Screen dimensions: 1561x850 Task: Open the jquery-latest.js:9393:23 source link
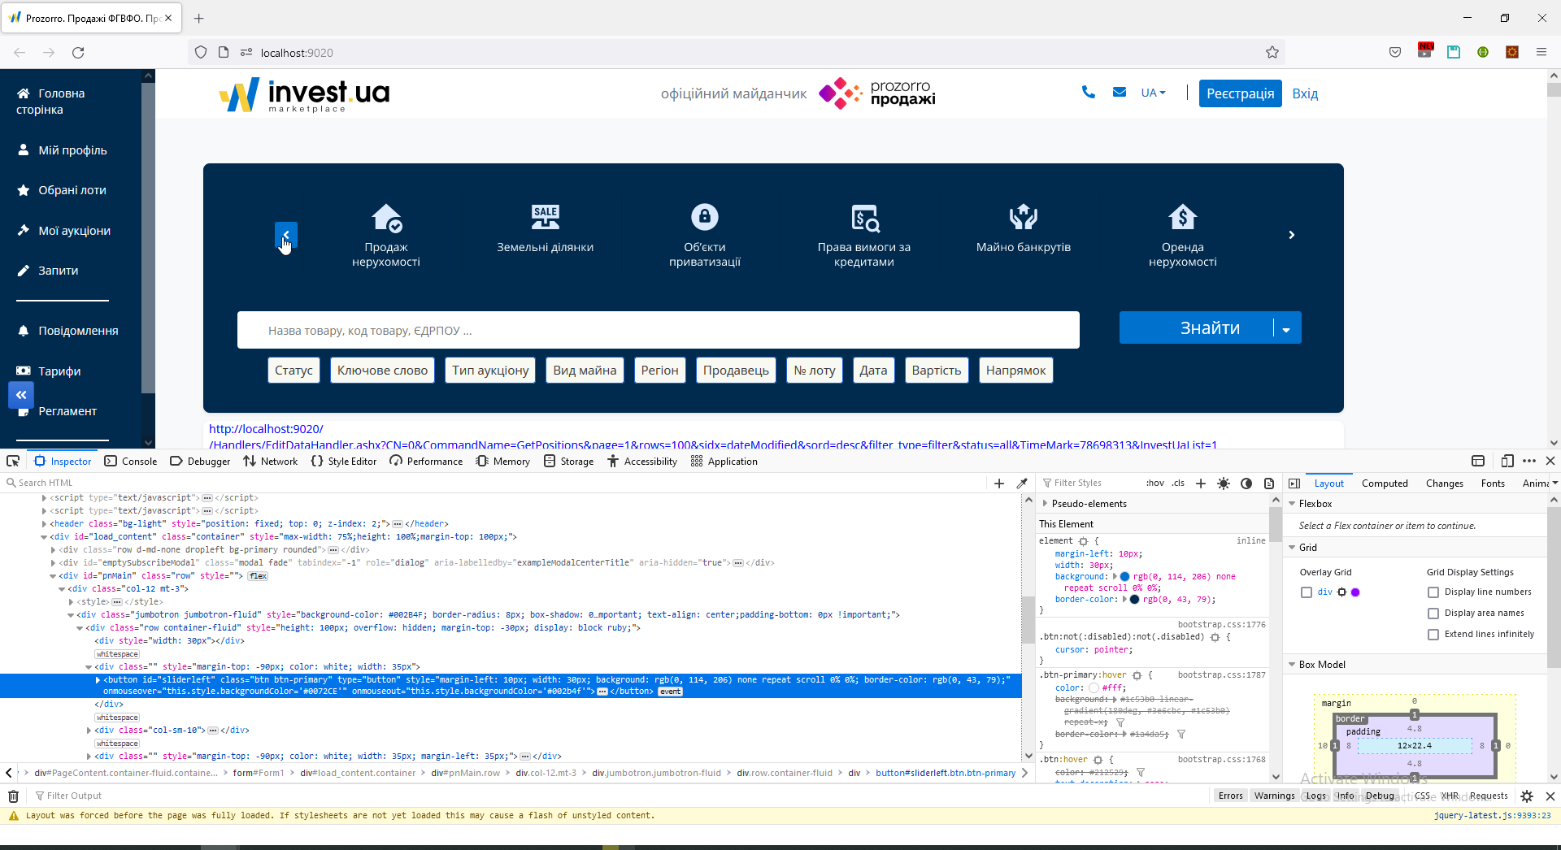(1492, 815)
